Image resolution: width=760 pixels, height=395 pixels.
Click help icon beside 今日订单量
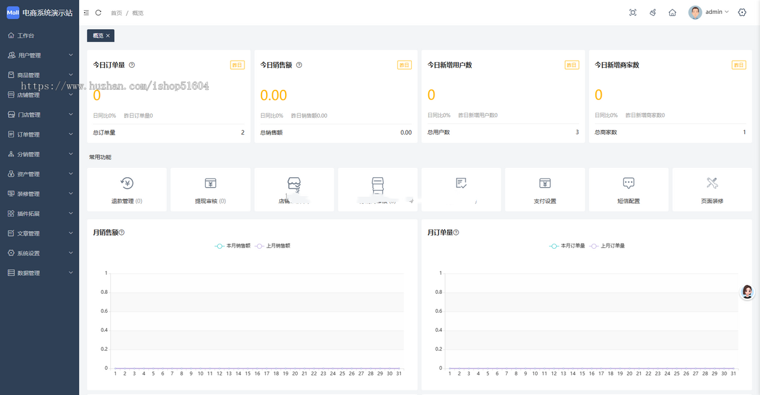point(132,65)
